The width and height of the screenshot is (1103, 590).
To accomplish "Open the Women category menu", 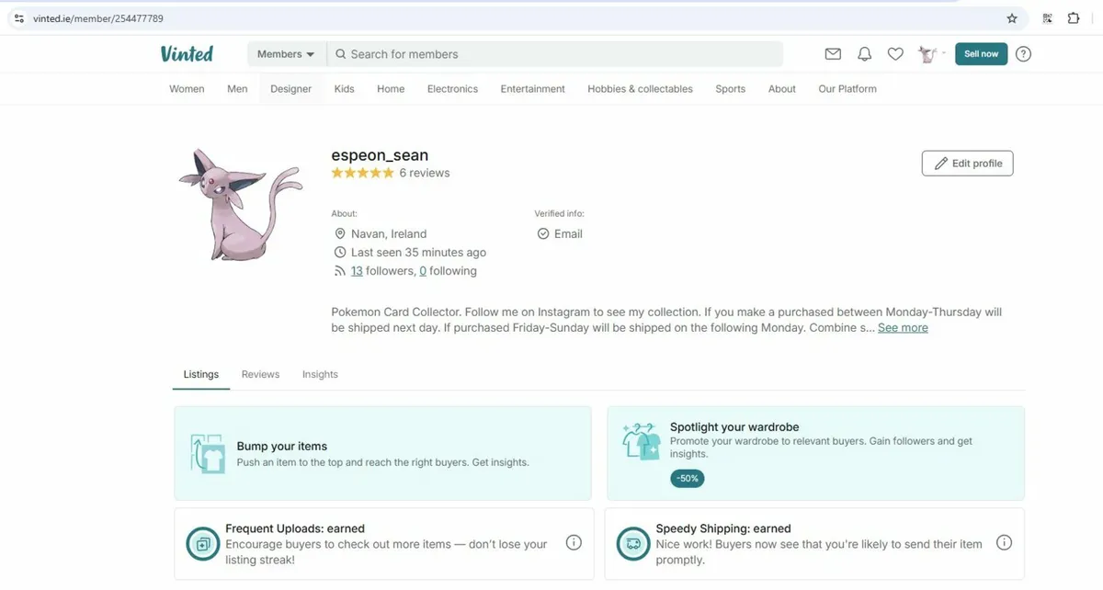I will (187, 89).
